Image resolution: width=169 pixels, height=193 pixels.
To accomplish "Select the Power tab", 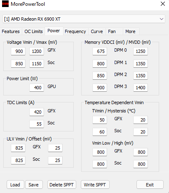I will coord(54,31).
